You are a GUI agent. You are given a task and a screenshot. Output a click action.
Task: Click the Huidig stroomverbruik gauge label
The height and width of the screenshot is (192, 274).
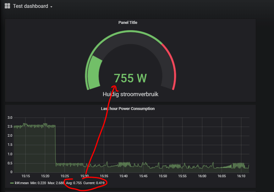click(130, 94)
